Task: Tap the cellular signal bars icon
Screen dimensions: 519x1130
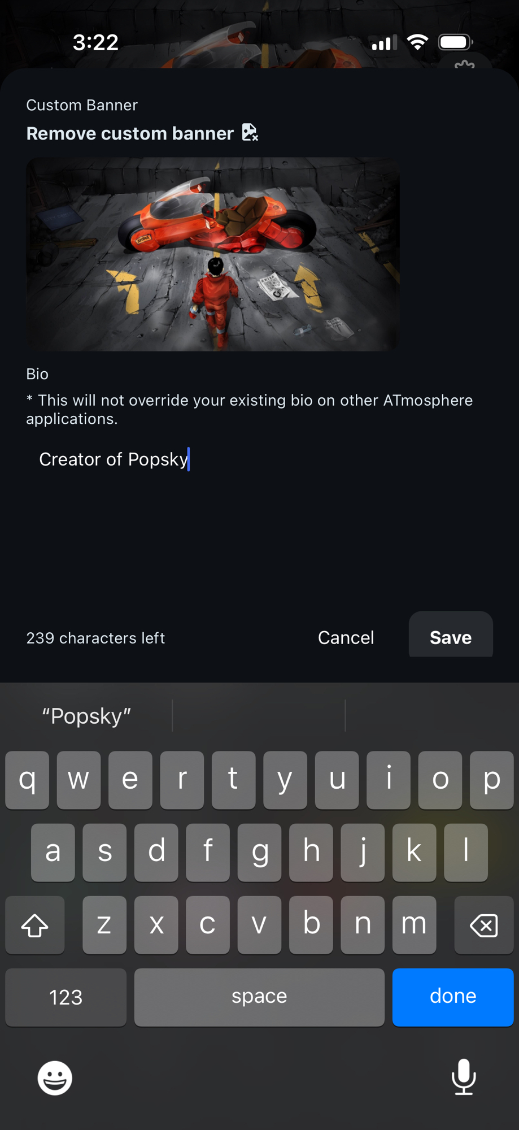Action: (x=384, y=43)
